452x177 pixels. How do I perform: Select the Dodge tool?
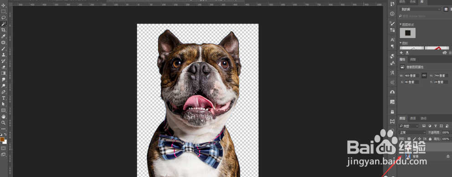point(4,86)
